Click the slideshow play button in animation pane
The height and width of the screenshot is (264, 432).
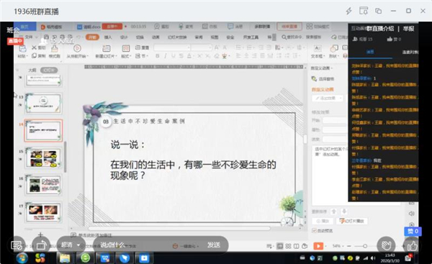coord(353,221)
